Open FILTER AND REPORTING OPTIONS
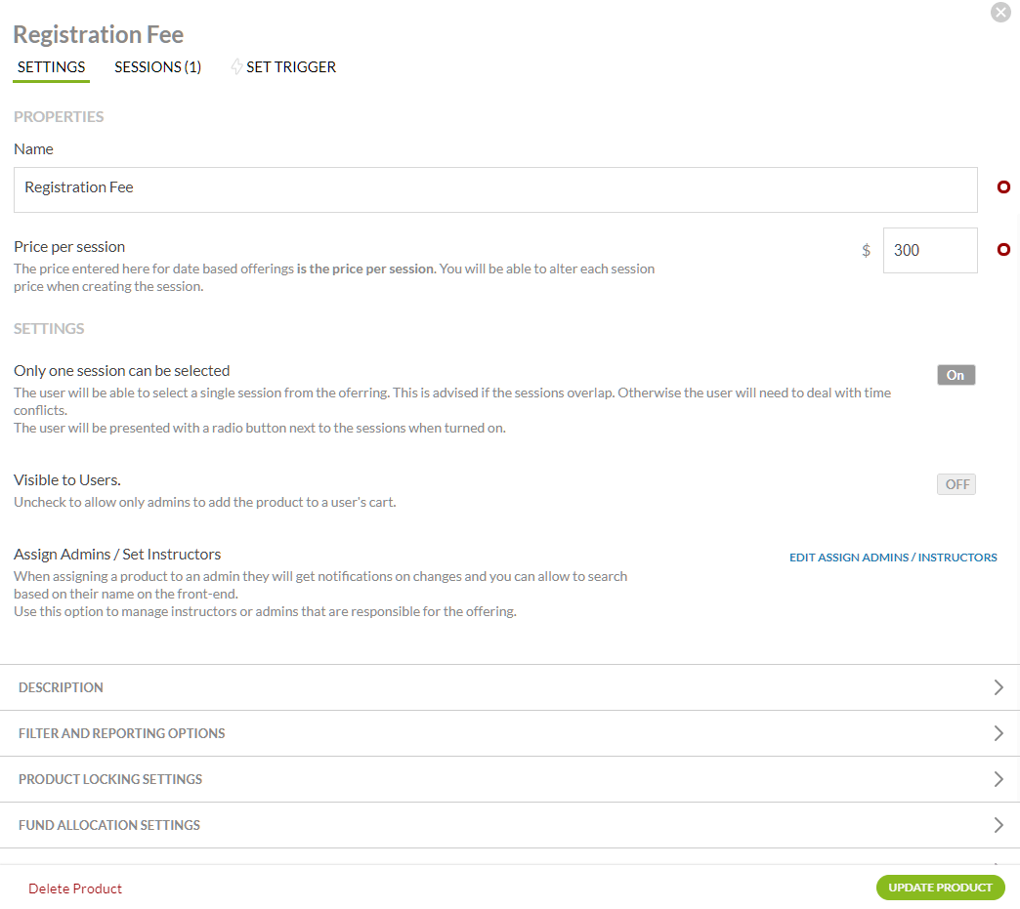This screenshot has width=1020, height=909. pos(510,733)
